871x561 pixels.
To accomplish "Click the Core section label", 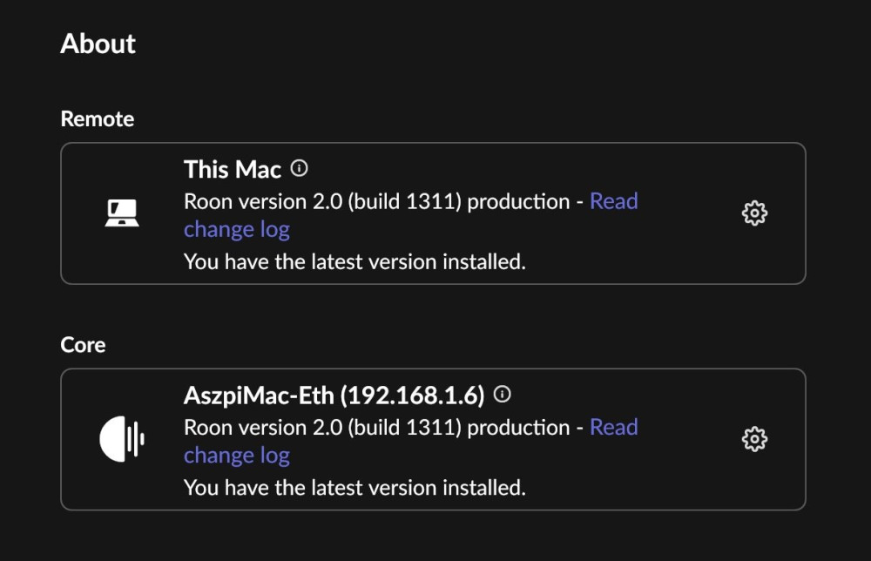I will [x=83, y=345].
